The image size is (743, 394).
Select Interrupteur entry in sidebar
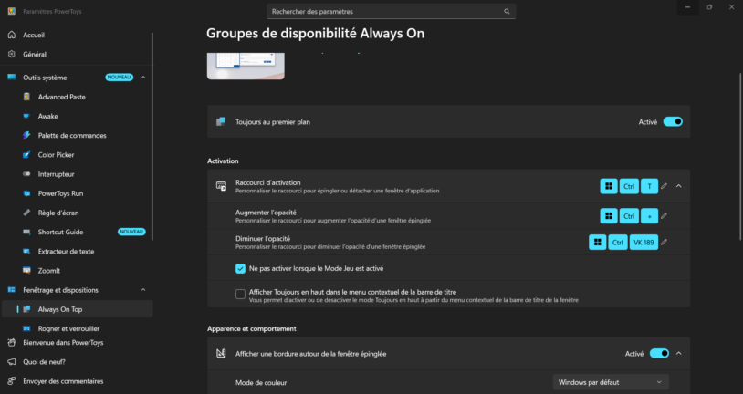point(78,174)
